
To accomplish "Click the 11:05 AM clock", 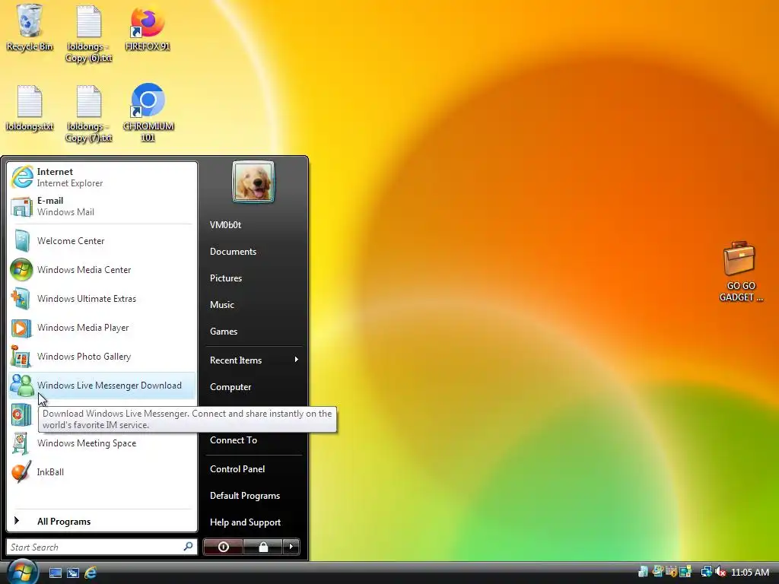I will click(x=750, y=573).
